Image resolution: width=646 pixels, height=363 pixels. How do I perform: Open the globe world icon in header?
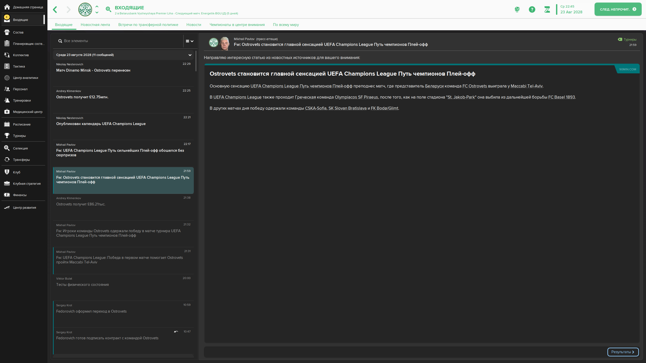pyautogui.click(x=517, y=10)
